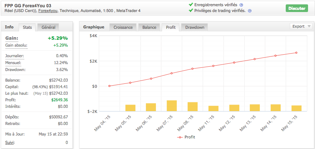Click the May 04 profit data point
Screen dimensions: 315x149
pos(109,86)
